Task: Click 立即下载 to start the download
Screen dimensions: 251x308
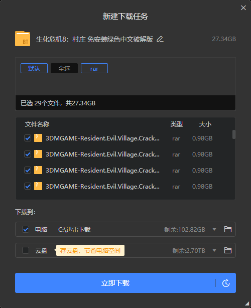Action: 115,283
